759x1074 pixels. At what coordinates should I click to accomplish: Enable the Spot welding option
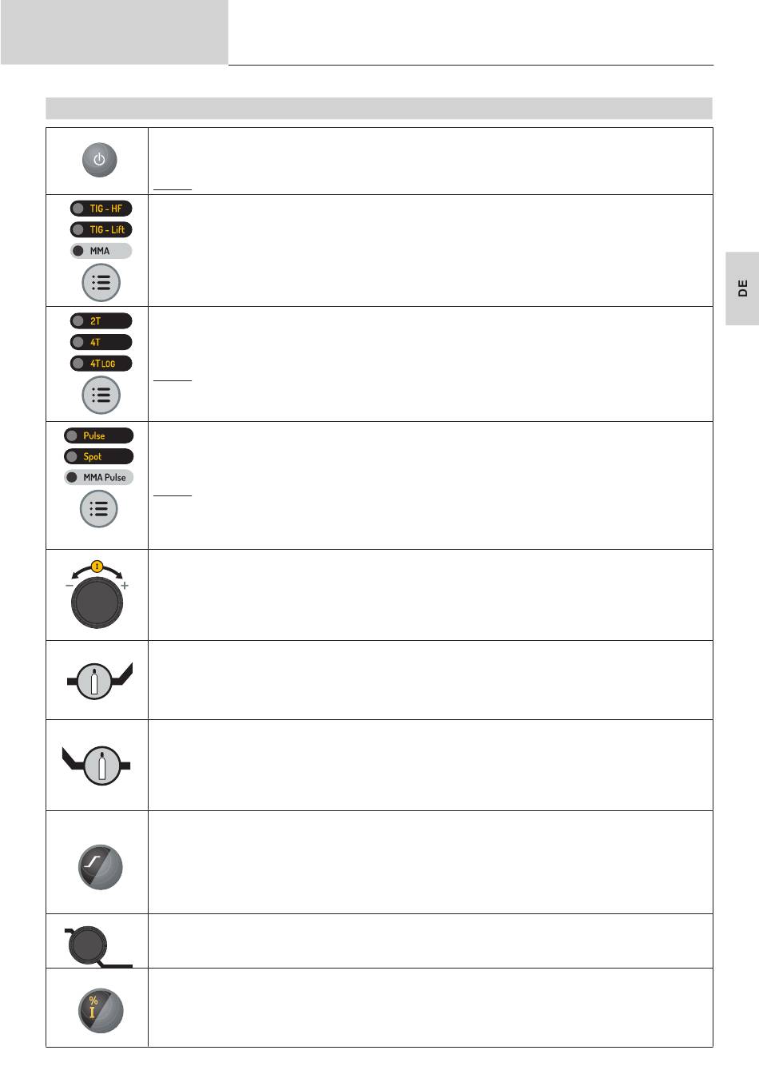(x=99, y=456)
